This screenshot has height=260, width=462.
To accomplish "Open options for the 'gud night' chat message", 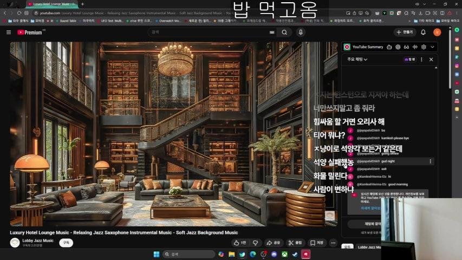I will [430, 161].
